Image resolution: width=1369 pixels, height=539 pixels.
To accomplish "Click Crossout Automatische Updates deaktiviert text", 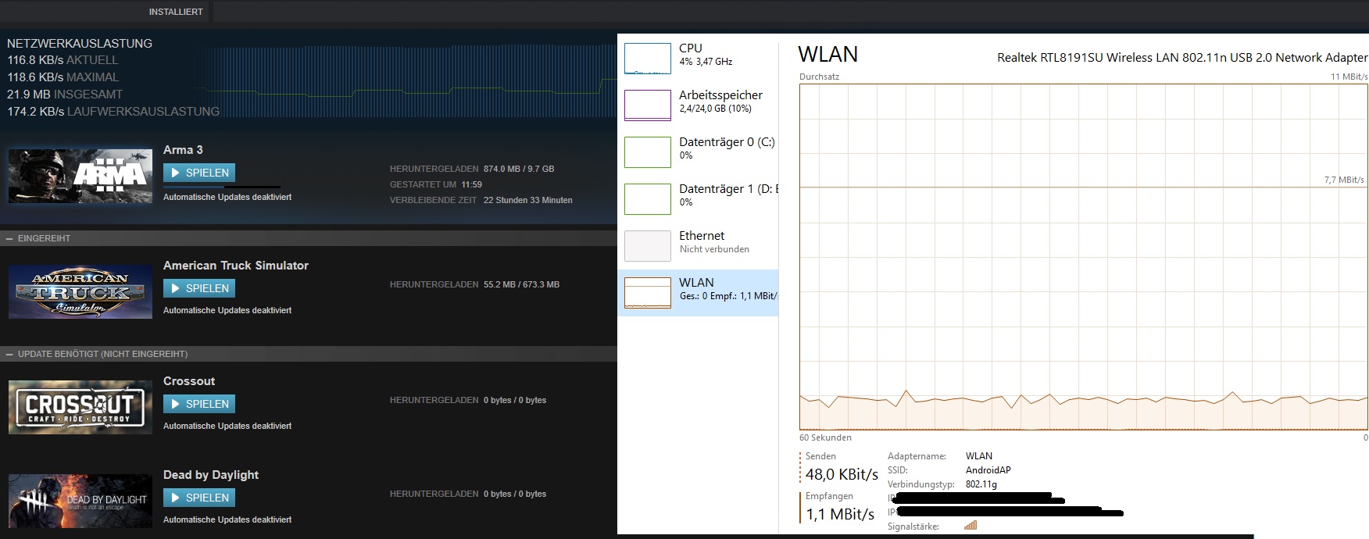I will [x=227, y=427].
